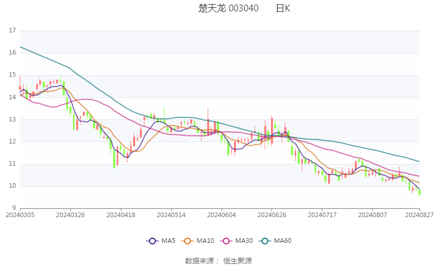Viewport: 437px width, 266px height.
Task: Click the chart title 楚天龙 003040
Action: [x=228, y=8]
